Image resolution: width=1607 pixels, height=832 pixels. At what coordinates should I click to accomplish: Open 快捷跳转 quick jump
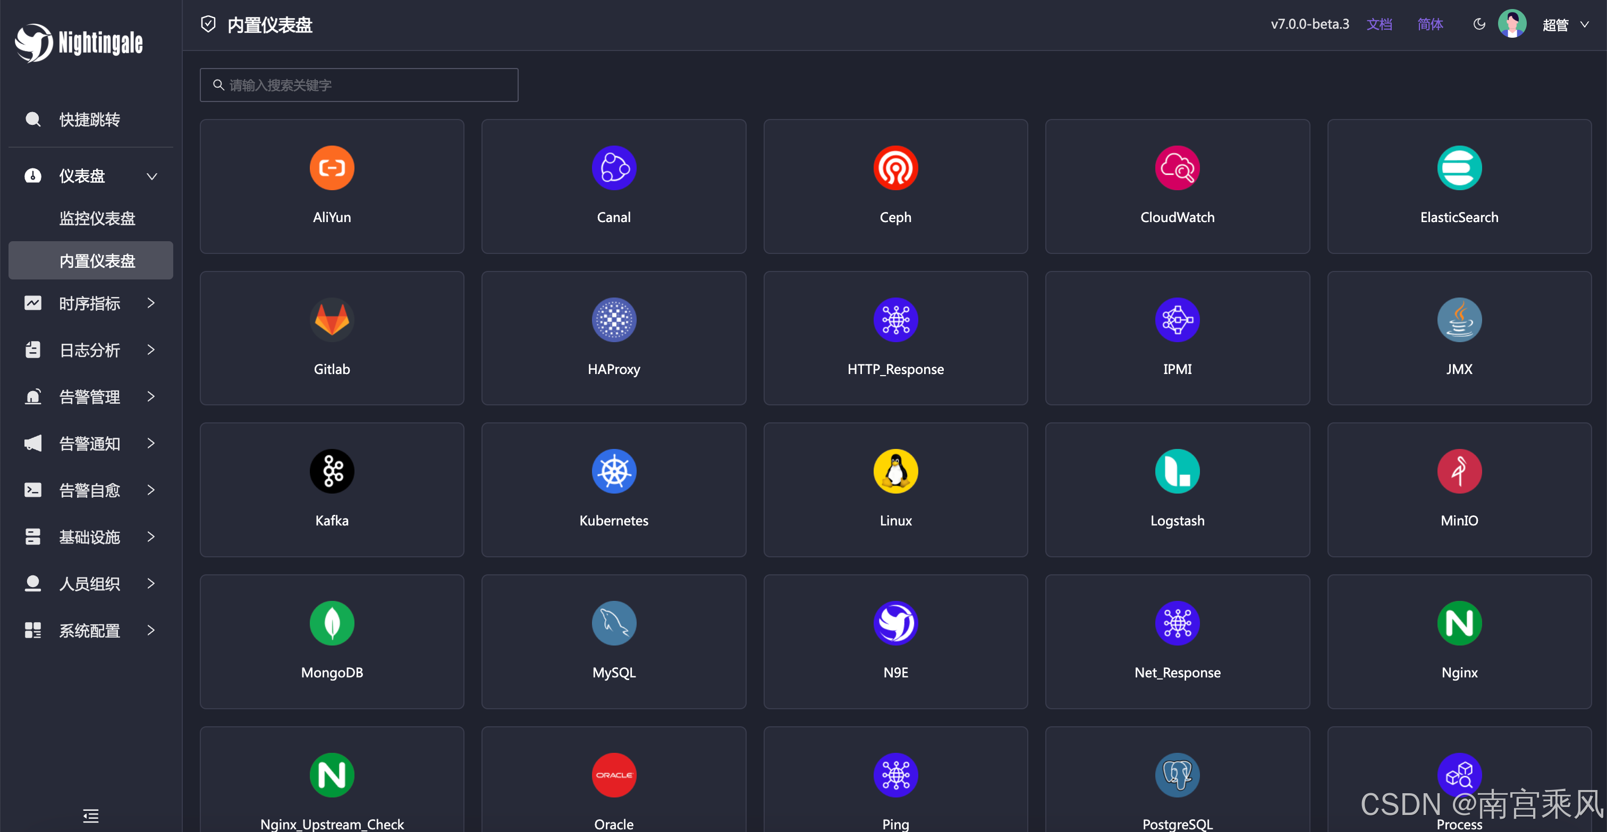90,119
